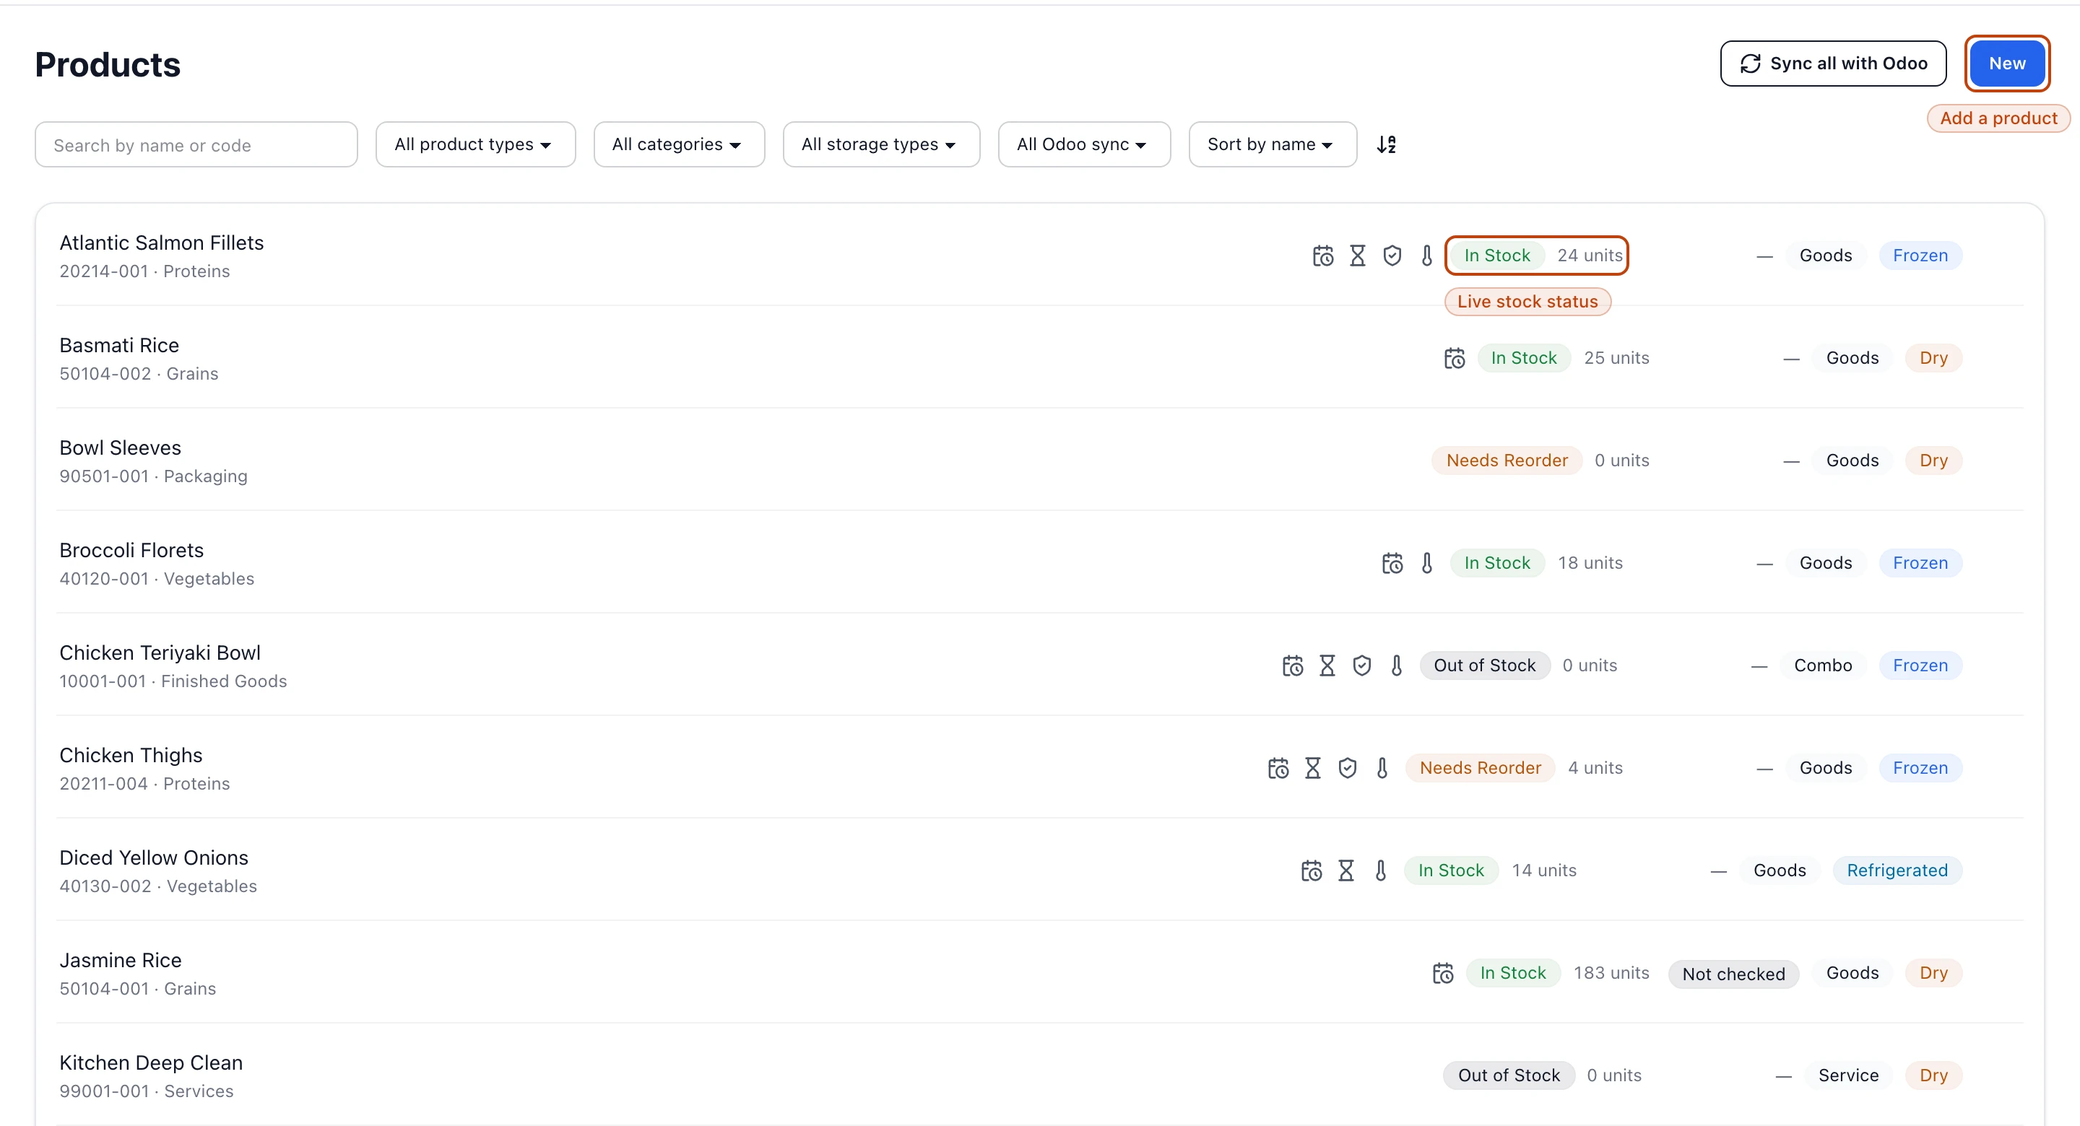Viewport: 2080px width, 1126px height.
Task: Click '20214-001 · Proteins' under Atlantic Salmon Fillets
Action: coord(144,272)
